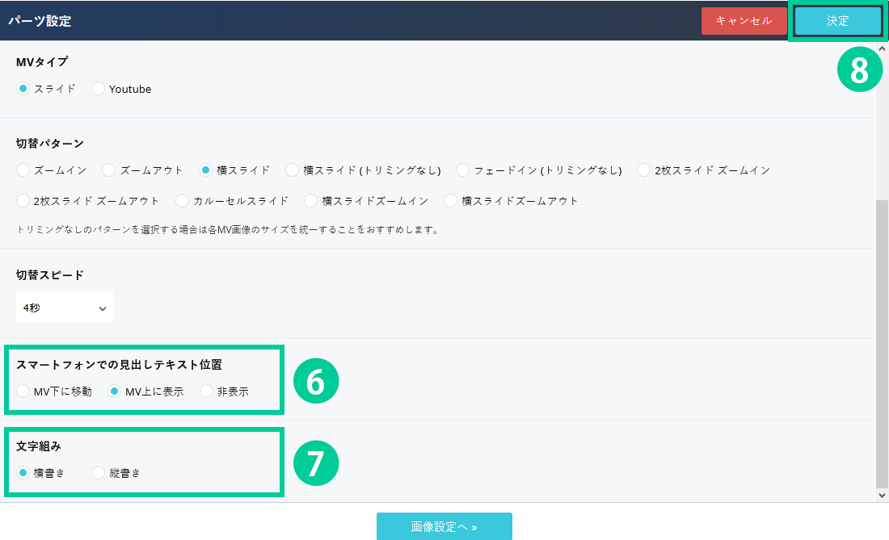Select 横スライド (トリミングなし) pattern
This screenshot has width=889, height=540.
click(293, 170)
